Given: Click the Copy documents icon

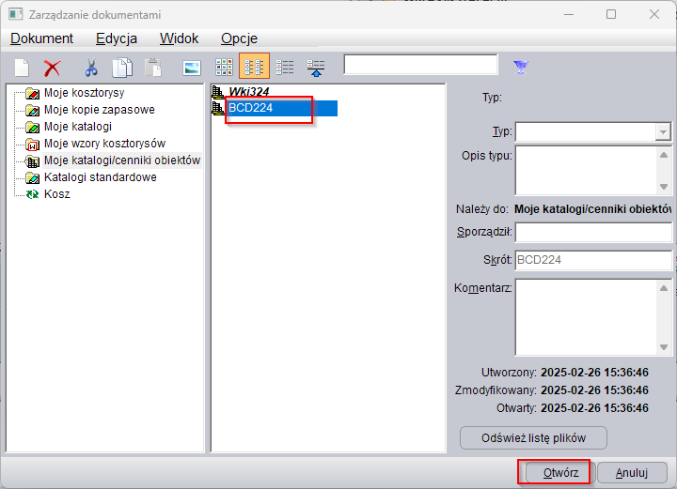Looking at the screenshot, I should [x=122, y=68].
